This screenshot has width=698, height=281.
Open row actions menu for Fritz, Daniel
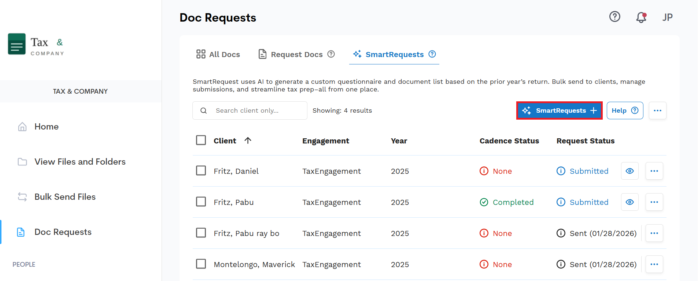654,171
